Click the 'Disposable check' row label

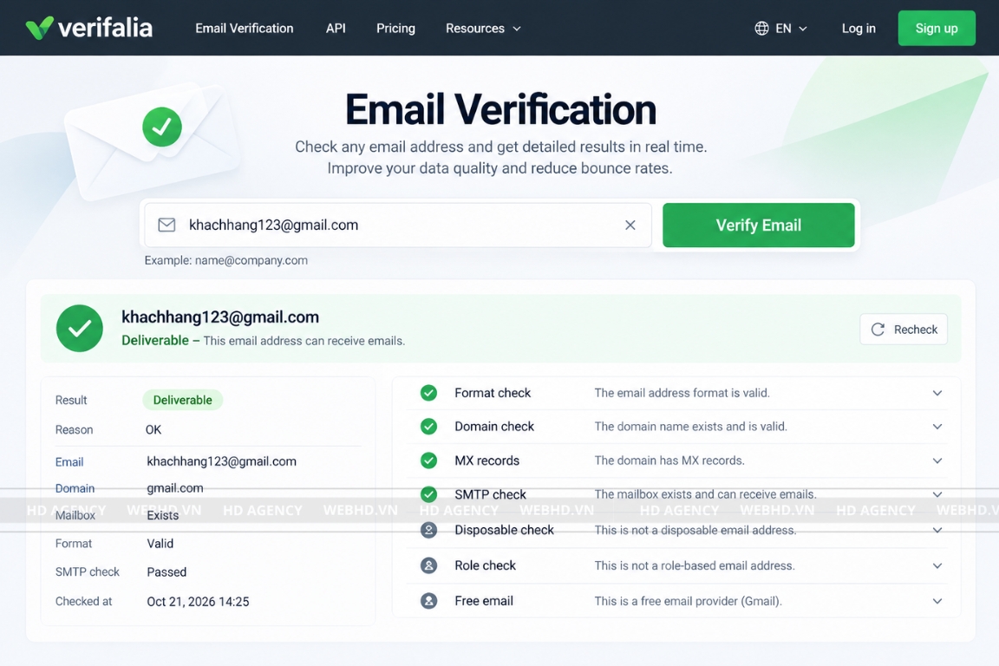point(504,530)
